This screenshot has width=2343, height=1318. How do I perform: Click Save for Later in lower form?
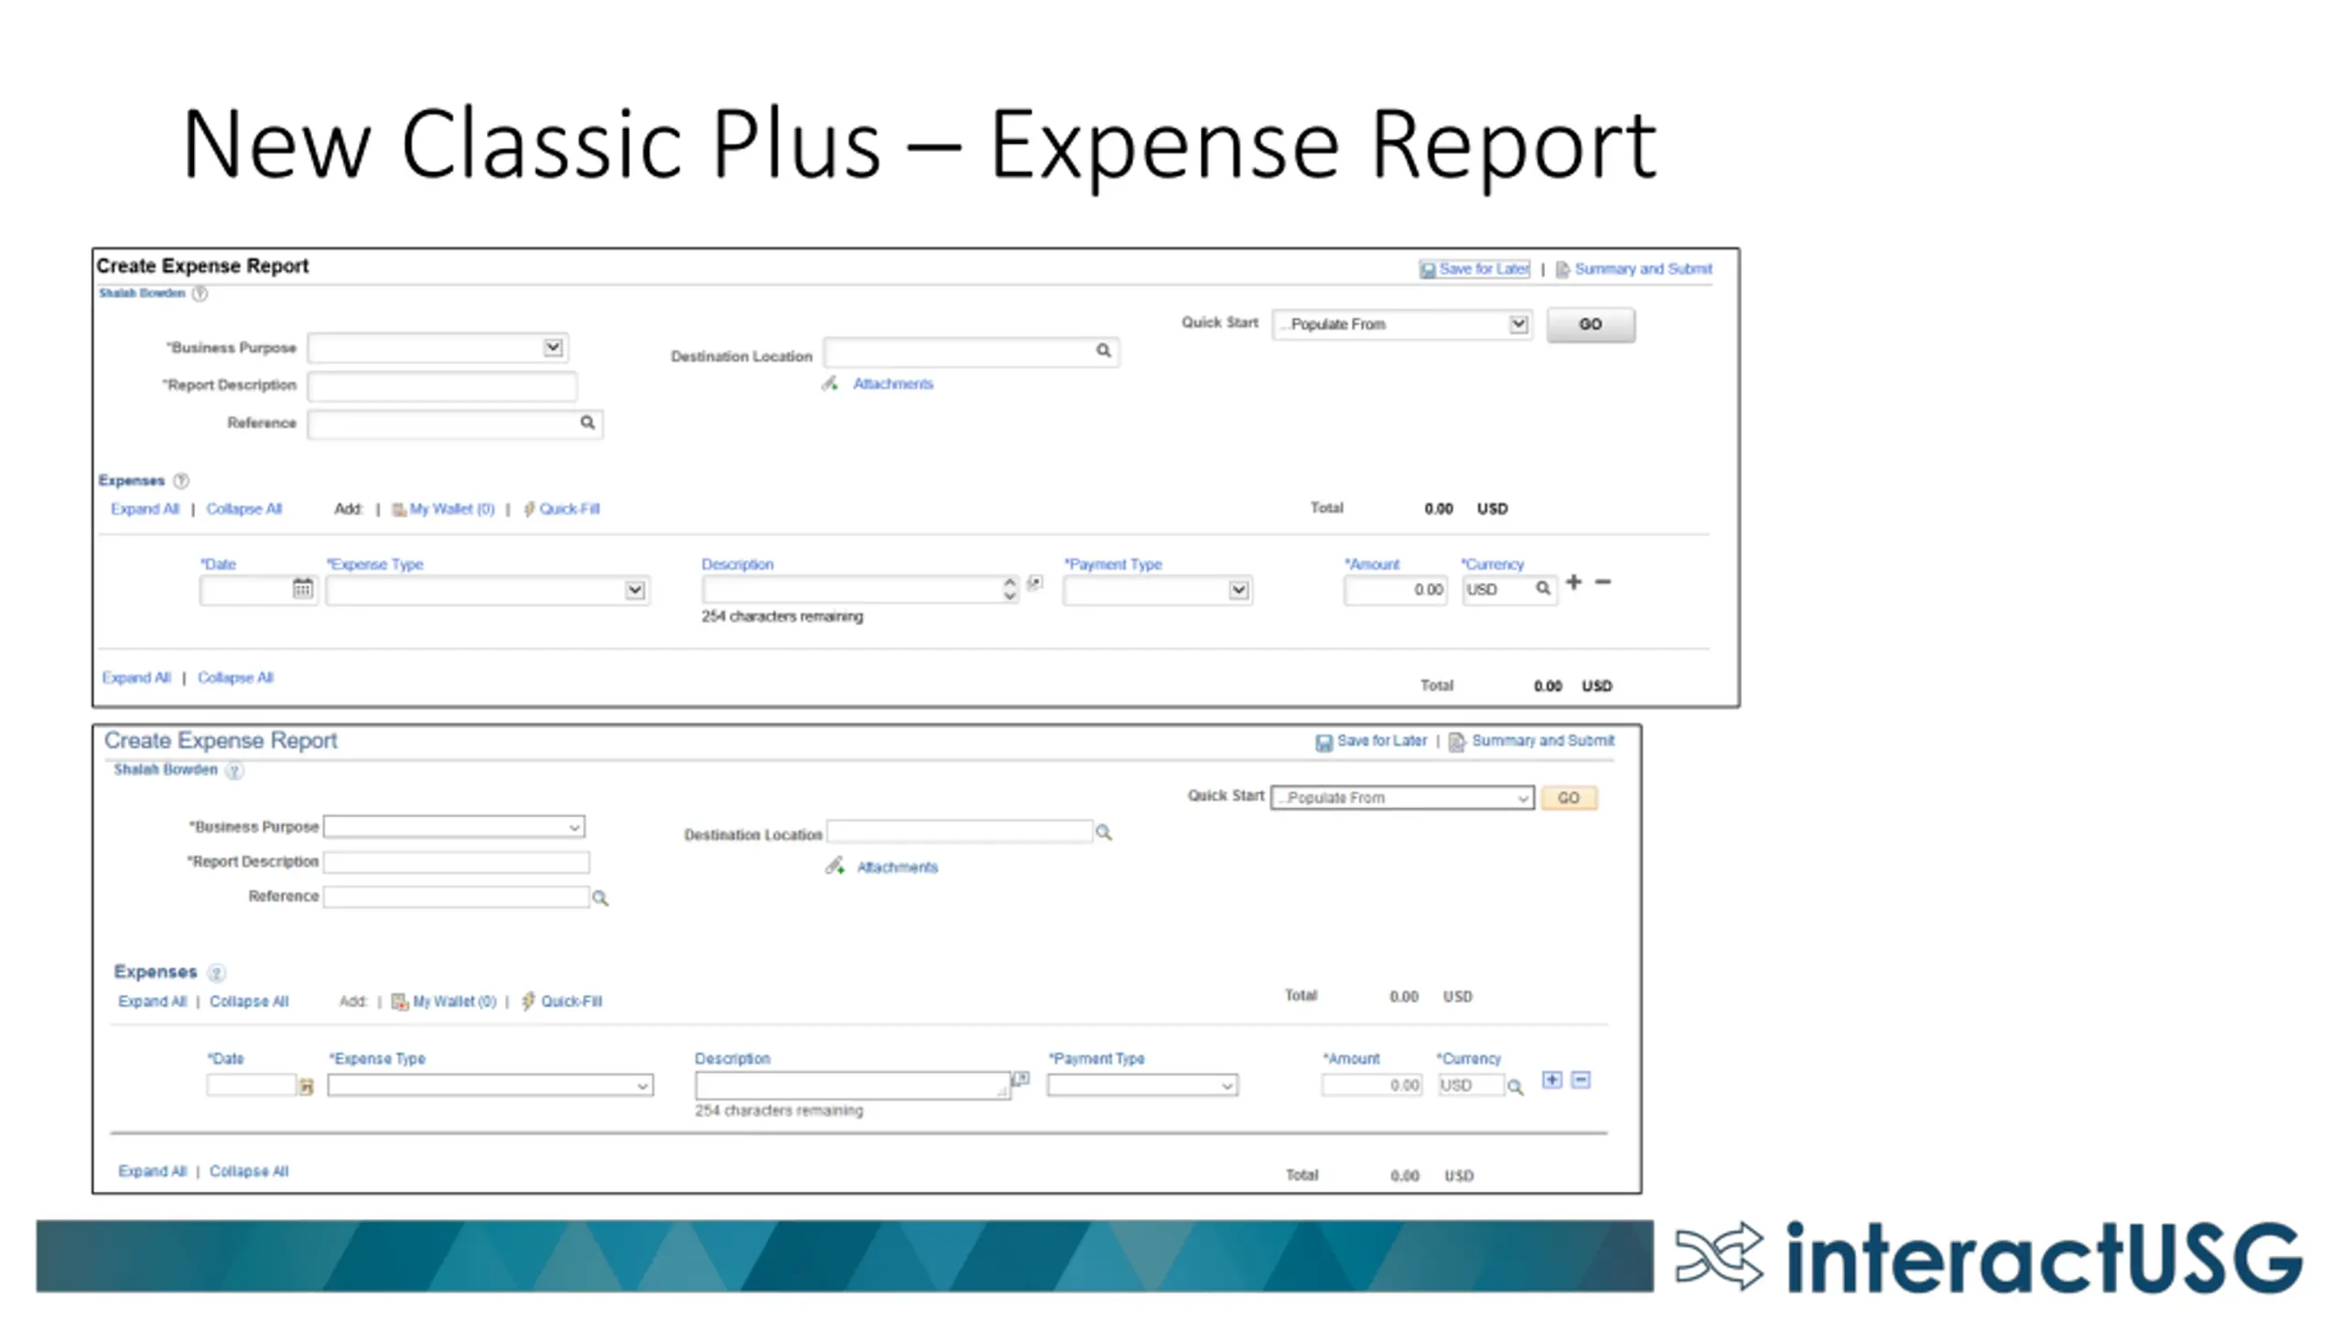point(1372,741)
